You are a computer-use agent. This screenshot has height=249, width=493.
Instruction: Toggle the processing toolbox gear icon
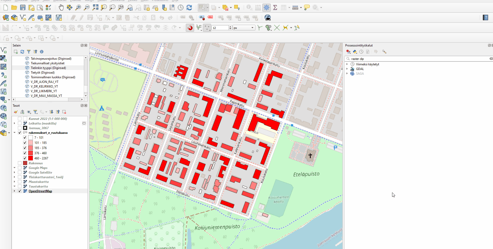tap(267, 7)
